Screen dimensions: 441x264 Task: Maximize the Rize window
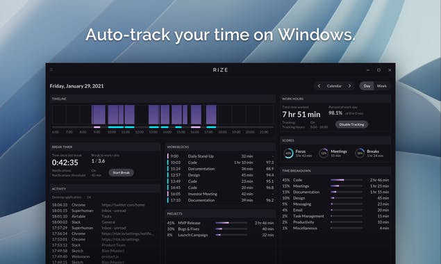coord(378,69)
